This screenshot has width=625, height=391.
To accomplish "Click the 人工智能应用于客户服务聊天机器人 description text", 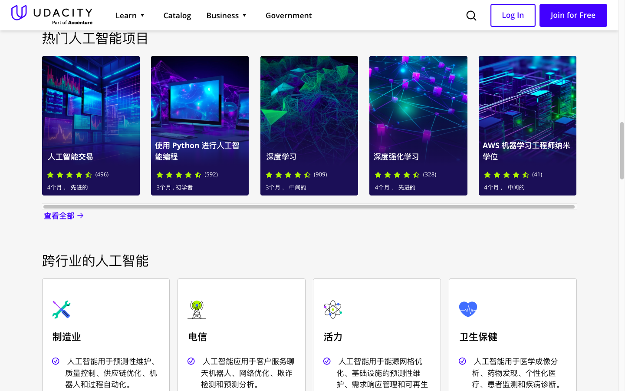I will tap(247, 373).
